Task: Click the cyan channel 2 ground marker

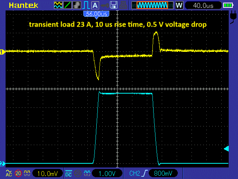Action: click(x=3, y=164)
